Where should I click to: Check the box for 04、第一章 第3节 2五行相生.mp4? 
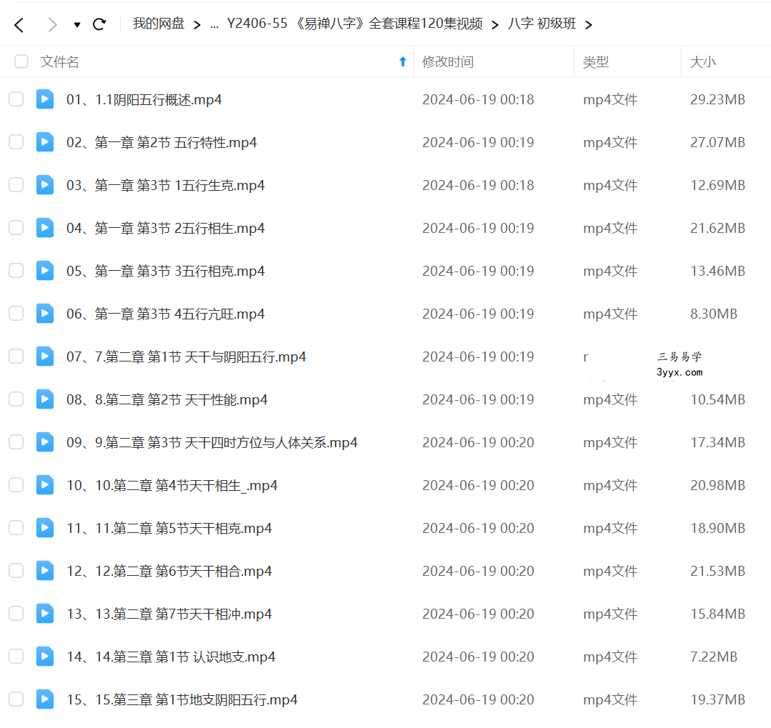coord(16,228)
